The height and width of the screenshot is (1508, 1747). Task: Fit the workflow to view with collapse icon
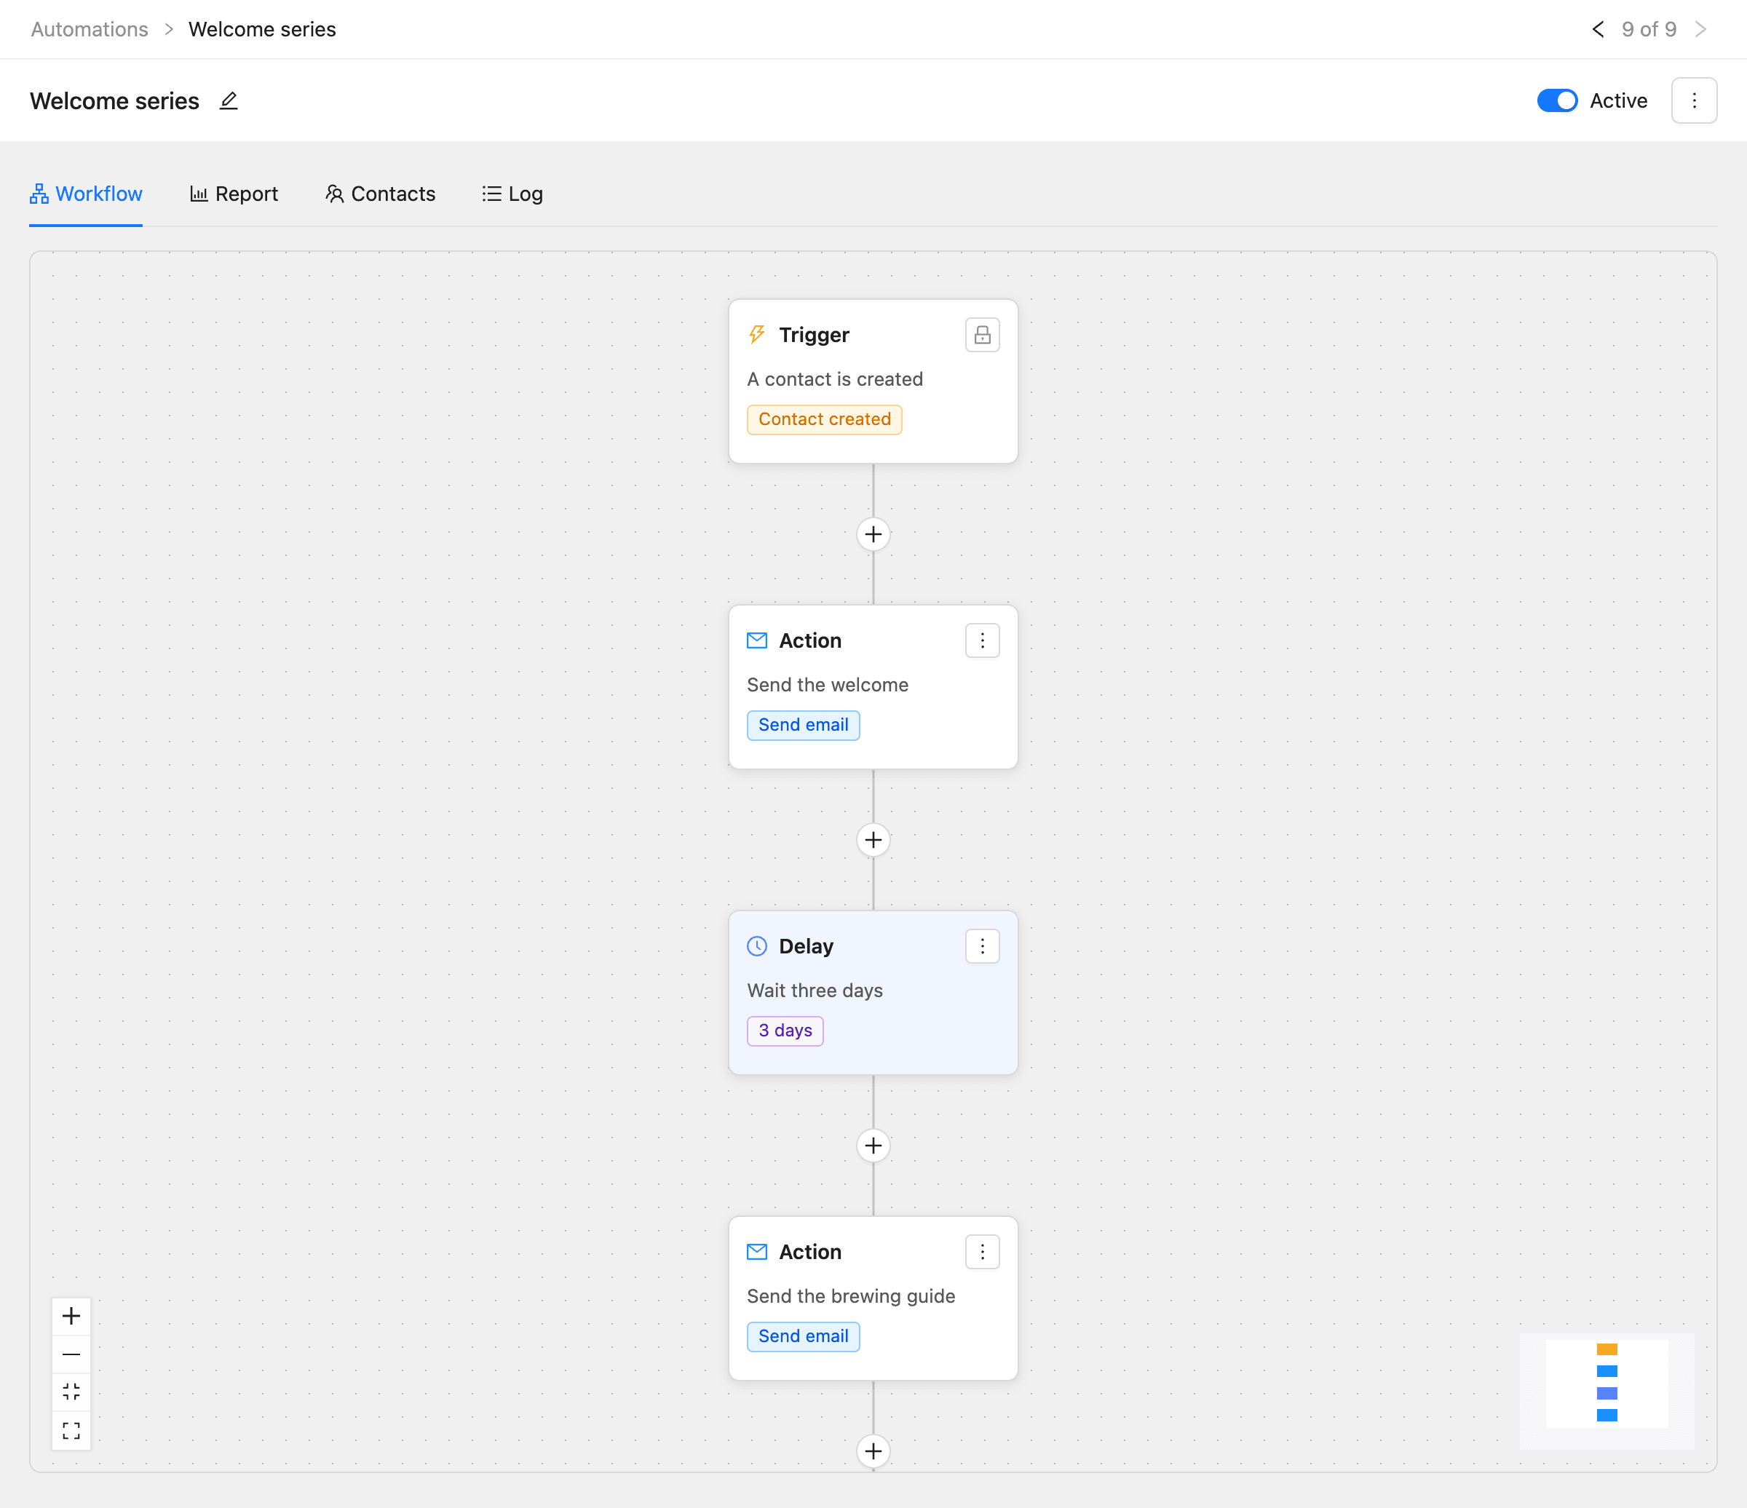pos(71,1392)
